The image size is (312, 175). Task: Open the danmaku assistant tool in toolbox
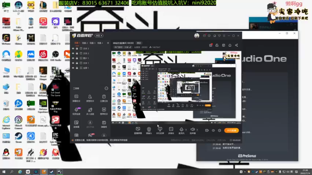(76, 98)
